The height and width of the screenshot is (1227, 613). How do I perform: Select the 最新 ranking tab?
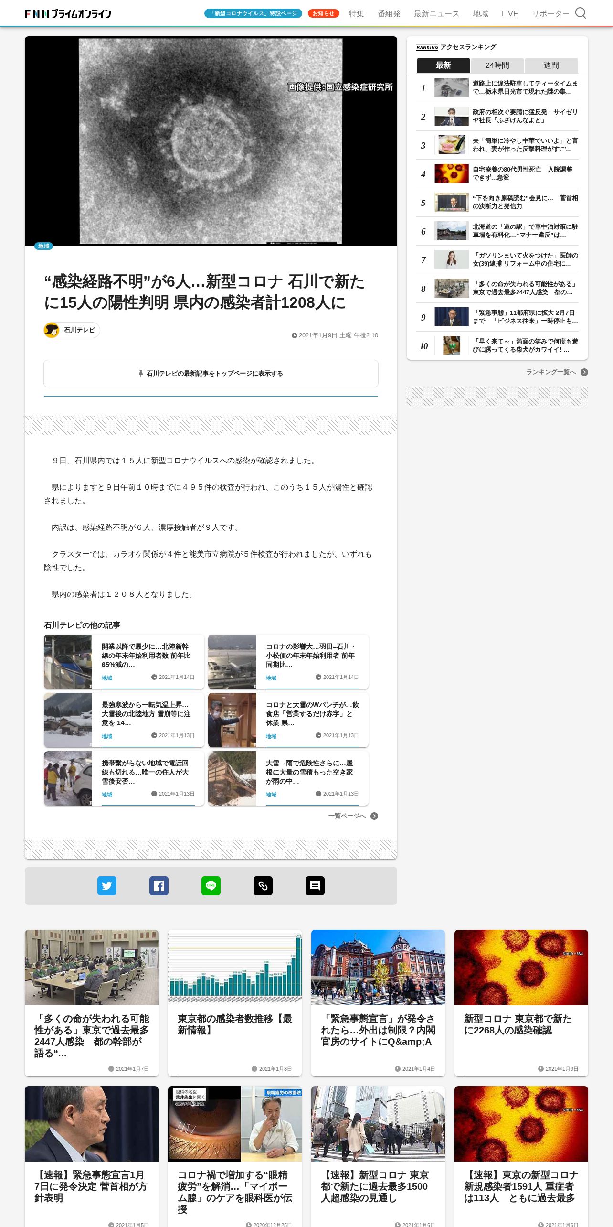[x=443, y=65]
